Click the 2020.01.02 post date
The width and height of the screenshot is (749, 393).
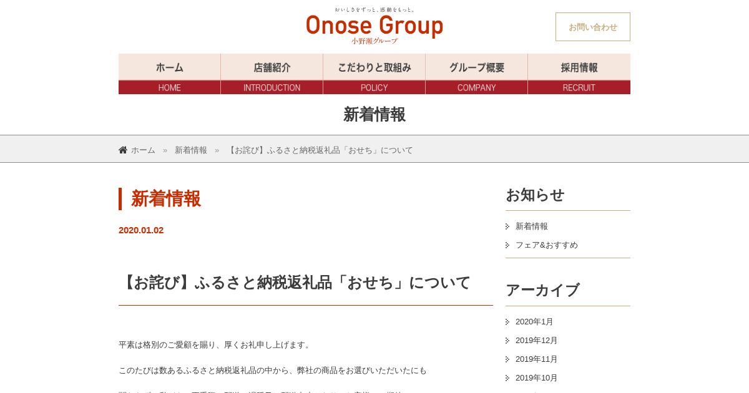pyautogui.click(x=141, y=230)
